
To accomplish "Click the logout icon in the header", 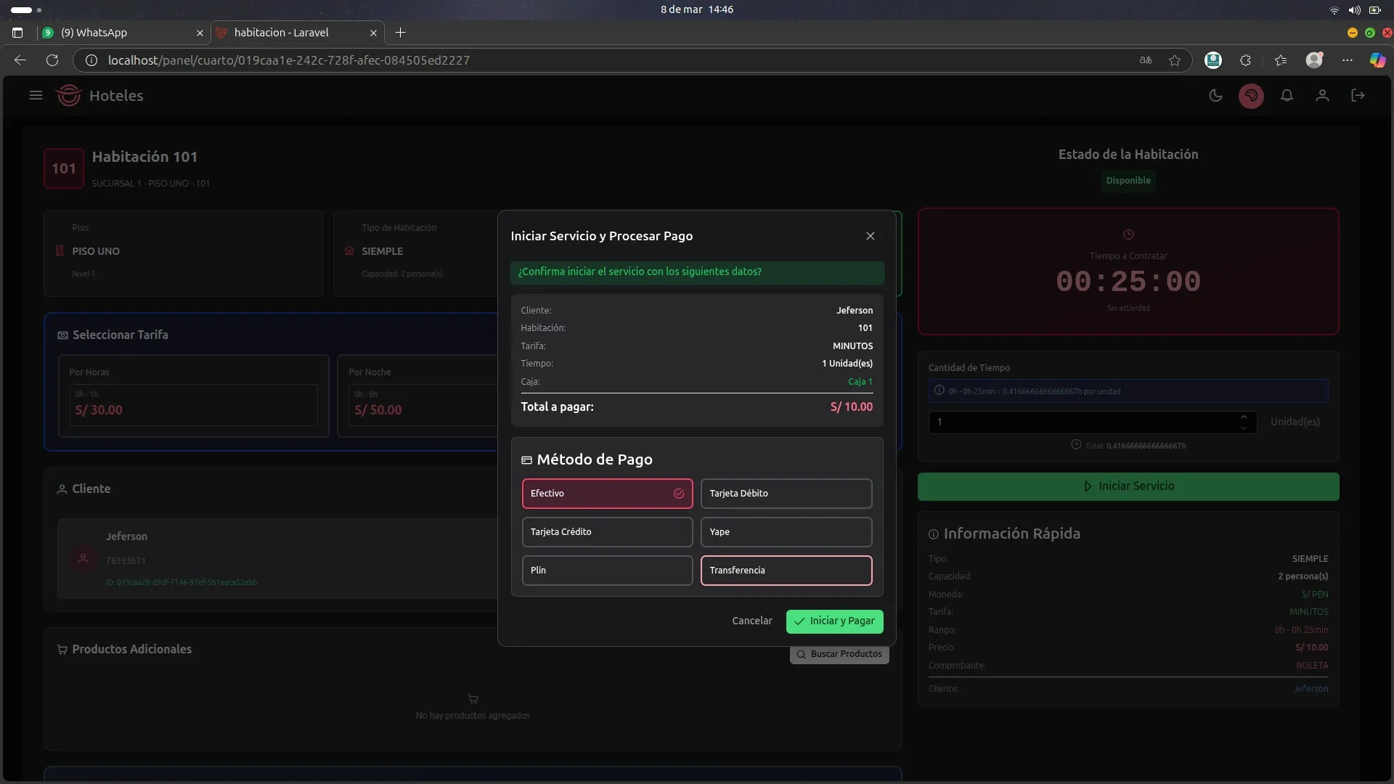I will [1358, 95].
